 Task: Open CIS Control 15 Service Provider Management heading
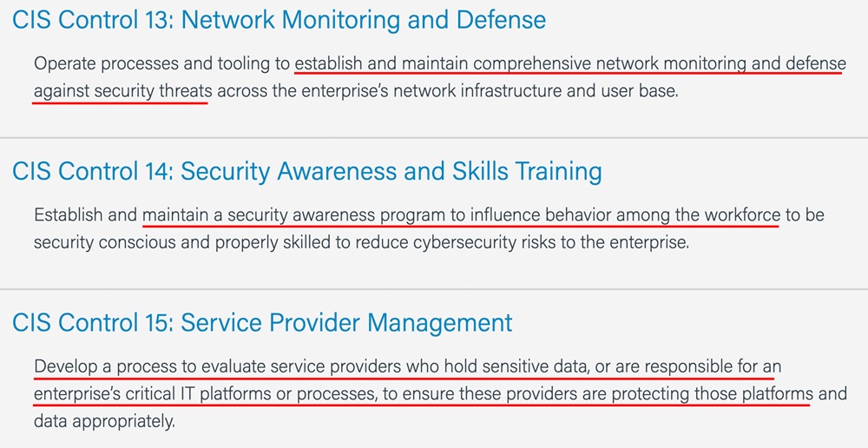pos(262,323)
